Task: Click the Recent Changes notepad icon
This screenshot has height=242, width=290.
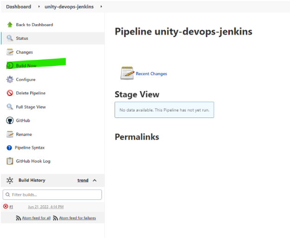Action: 128,73
